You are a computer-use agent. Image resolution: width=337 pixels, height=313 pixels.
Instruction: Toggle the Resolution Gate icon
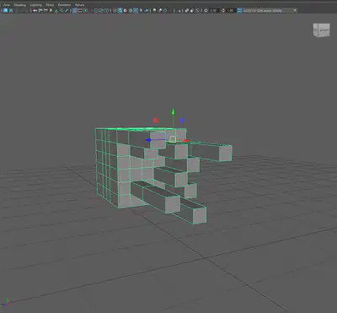point(85,10)
